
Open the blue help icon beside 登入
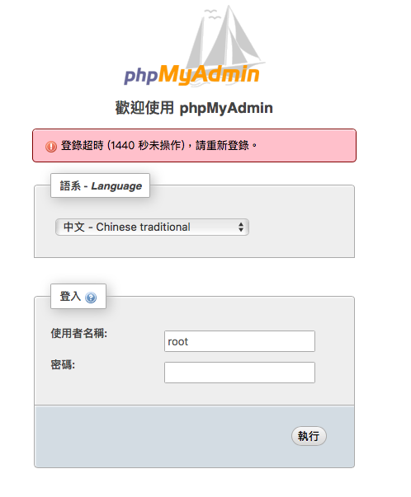[91, 298]
